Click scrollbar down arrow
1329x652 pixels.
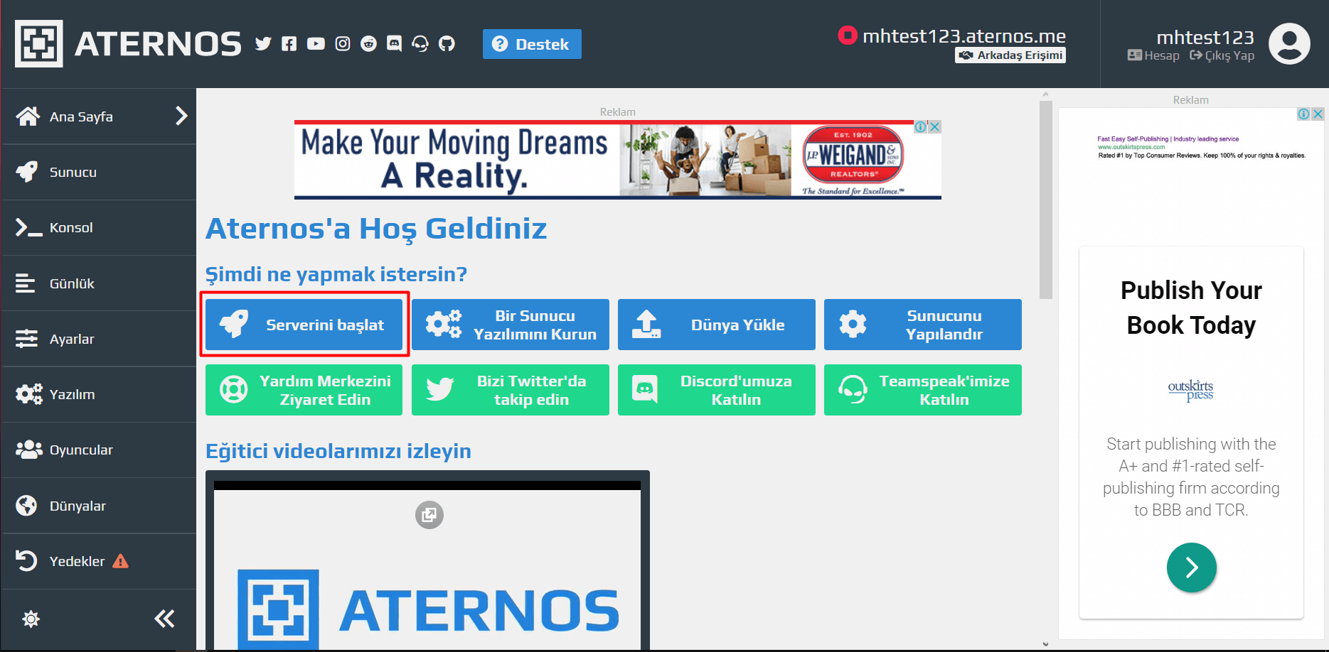click(x=1045, y=644)
